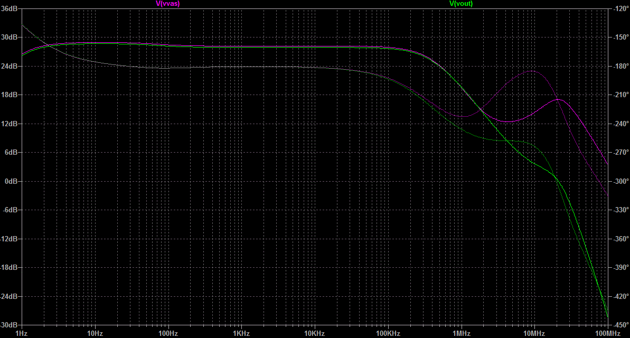
Task: Click the -390° phase axis label
Action: pos(621,267)
